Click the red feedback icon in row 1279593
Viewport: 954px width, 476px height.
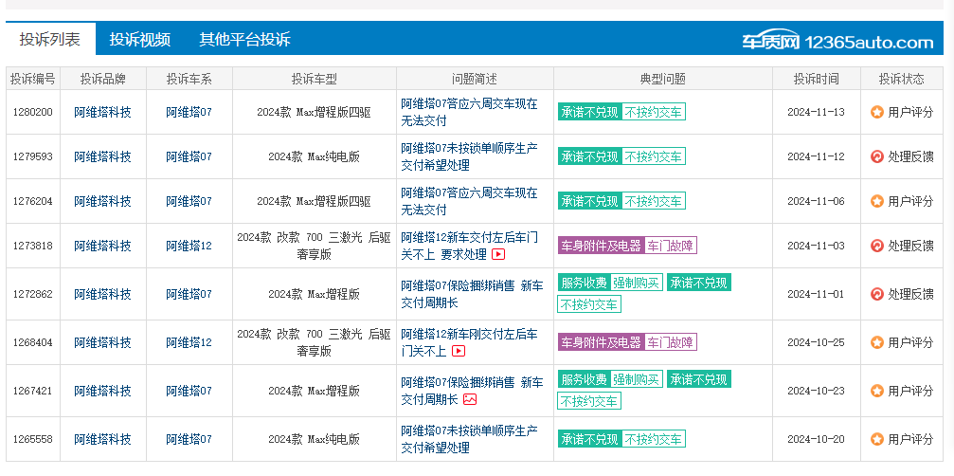click(876, 156)
